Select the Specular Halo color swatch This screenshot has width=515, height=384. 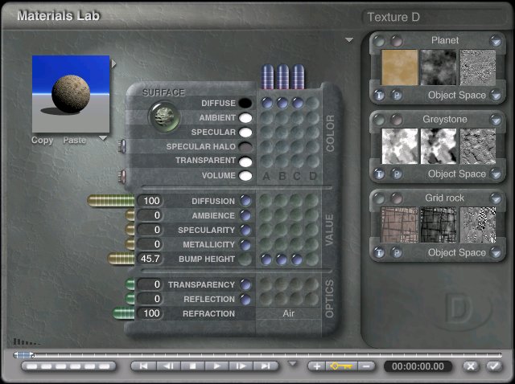coord(245,146)
